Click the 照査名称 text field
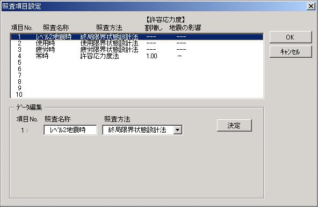Viewport: 318px width, 207px height. coord(70,130)
